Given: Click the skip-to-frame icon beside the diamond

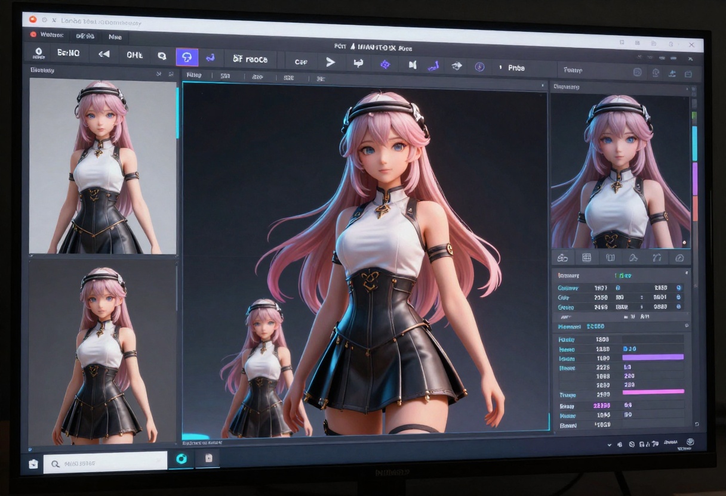Looking at the screenshot, I should (412, 64).
